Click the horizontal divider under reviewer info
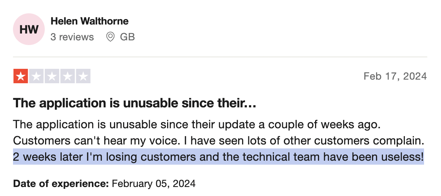Image resolution: width=441 pixels, height=196 pixels. coord(220,57)
